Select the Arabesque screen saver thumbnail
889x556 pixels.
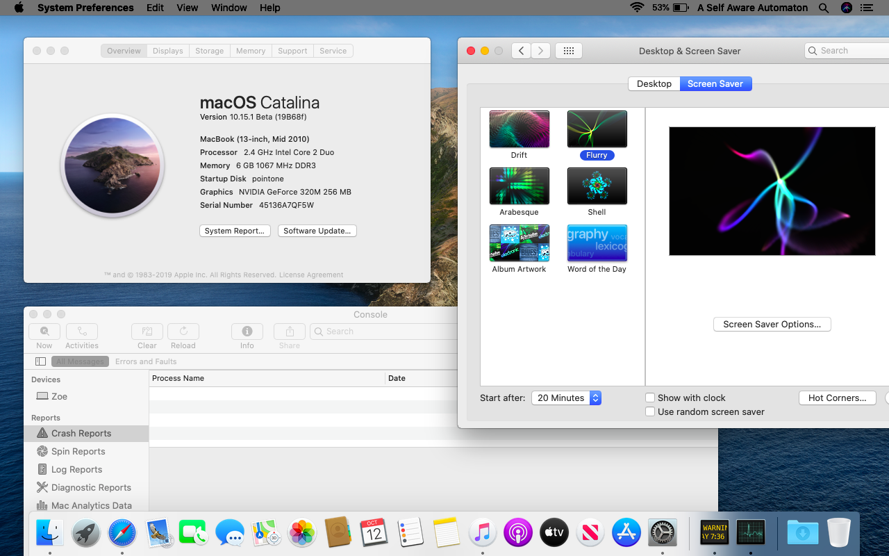tap(520, 186)
